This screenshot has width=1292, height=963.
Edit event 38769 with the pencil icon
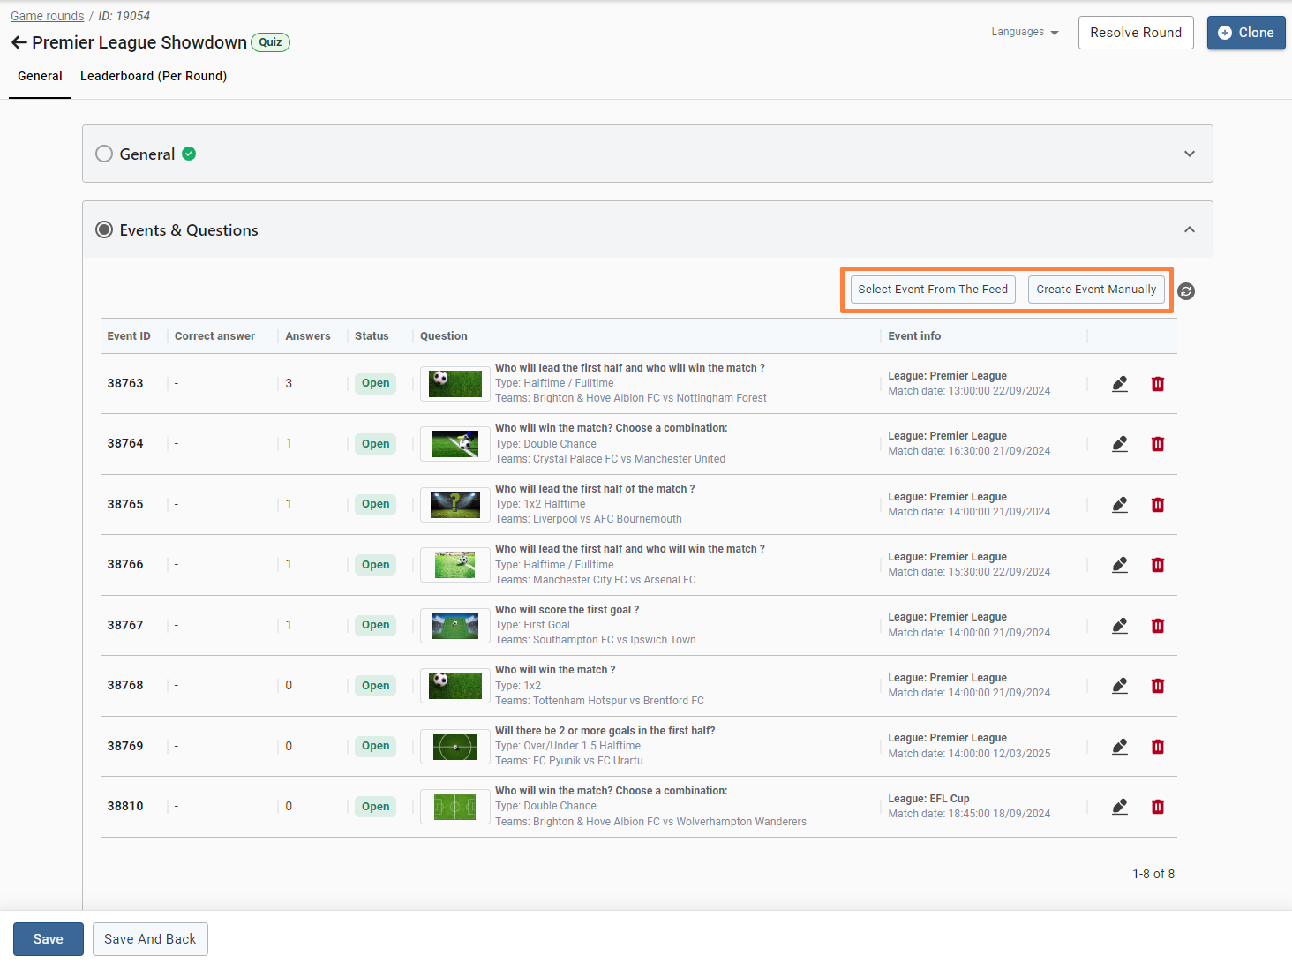[x=1120, y=747]
